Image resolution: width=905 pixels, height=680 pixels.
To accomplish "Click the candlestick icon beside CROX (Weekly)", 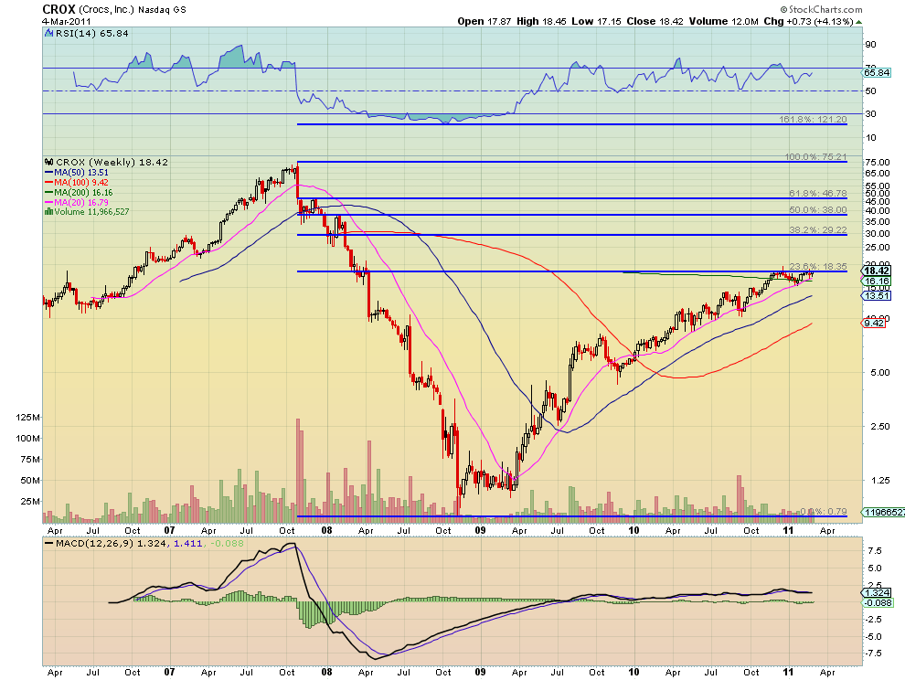I will point(49,163).
